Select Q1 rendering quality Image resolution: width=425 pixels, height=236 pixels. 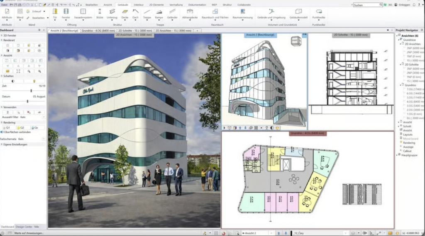click(8, 128)
